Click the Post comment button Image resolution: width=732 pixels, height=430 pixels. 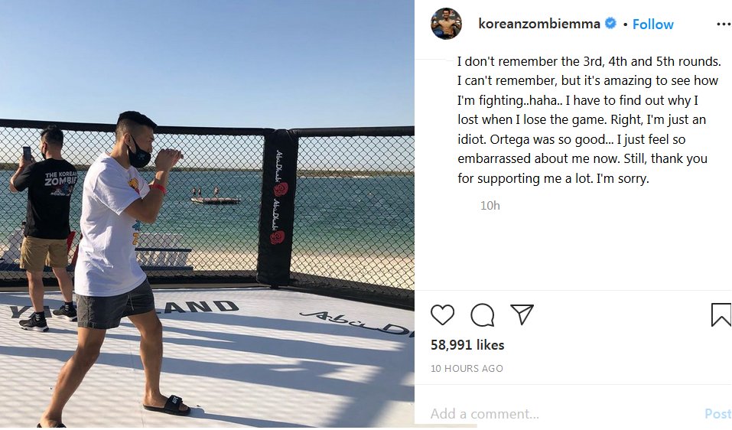717,414
